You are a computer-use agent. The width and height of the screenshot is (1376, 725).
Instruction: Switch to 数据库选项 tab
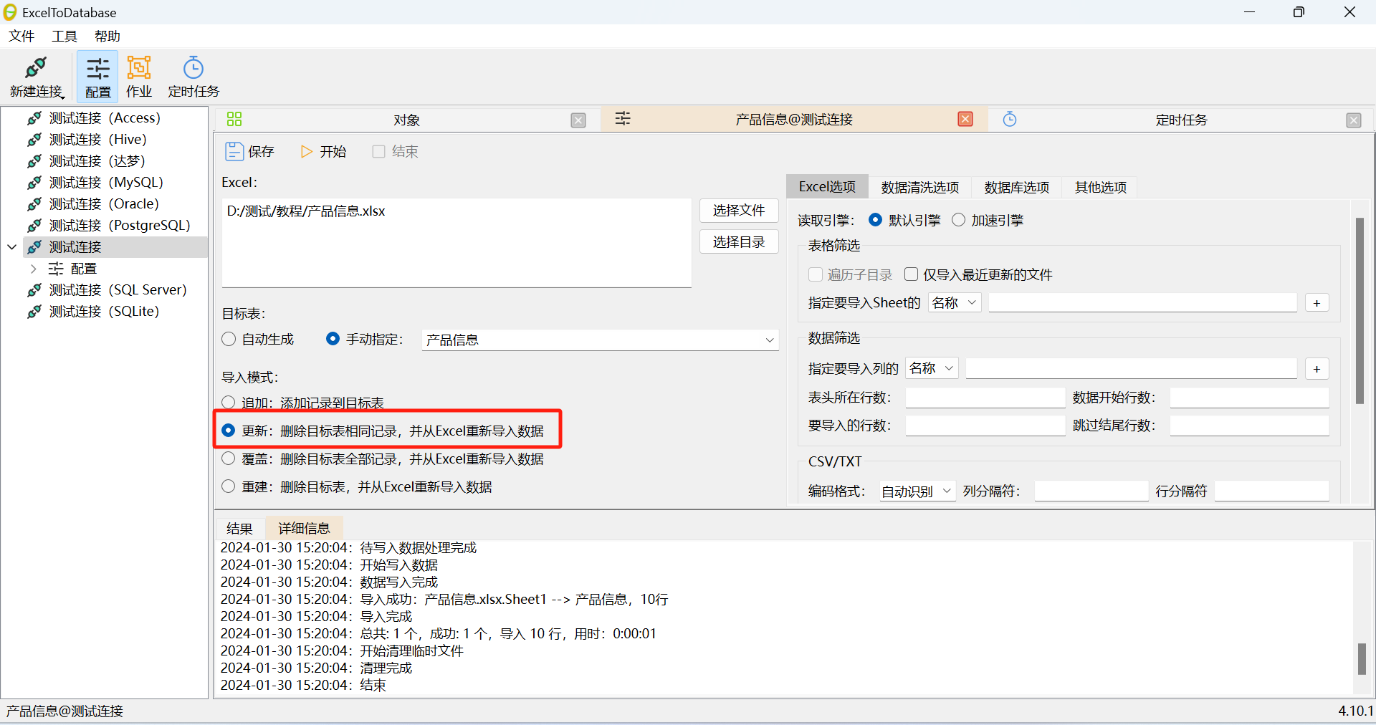(x=1017, y=187)
